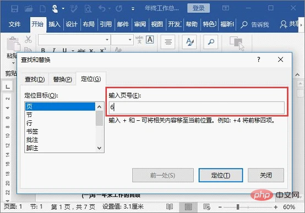Click the Undo arrow icon
This screenshot has height=213, width=305.
point(102,8)
